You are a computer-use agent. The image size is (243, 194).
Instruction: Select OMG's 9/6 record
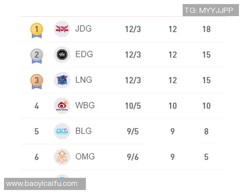pos(133,157)
